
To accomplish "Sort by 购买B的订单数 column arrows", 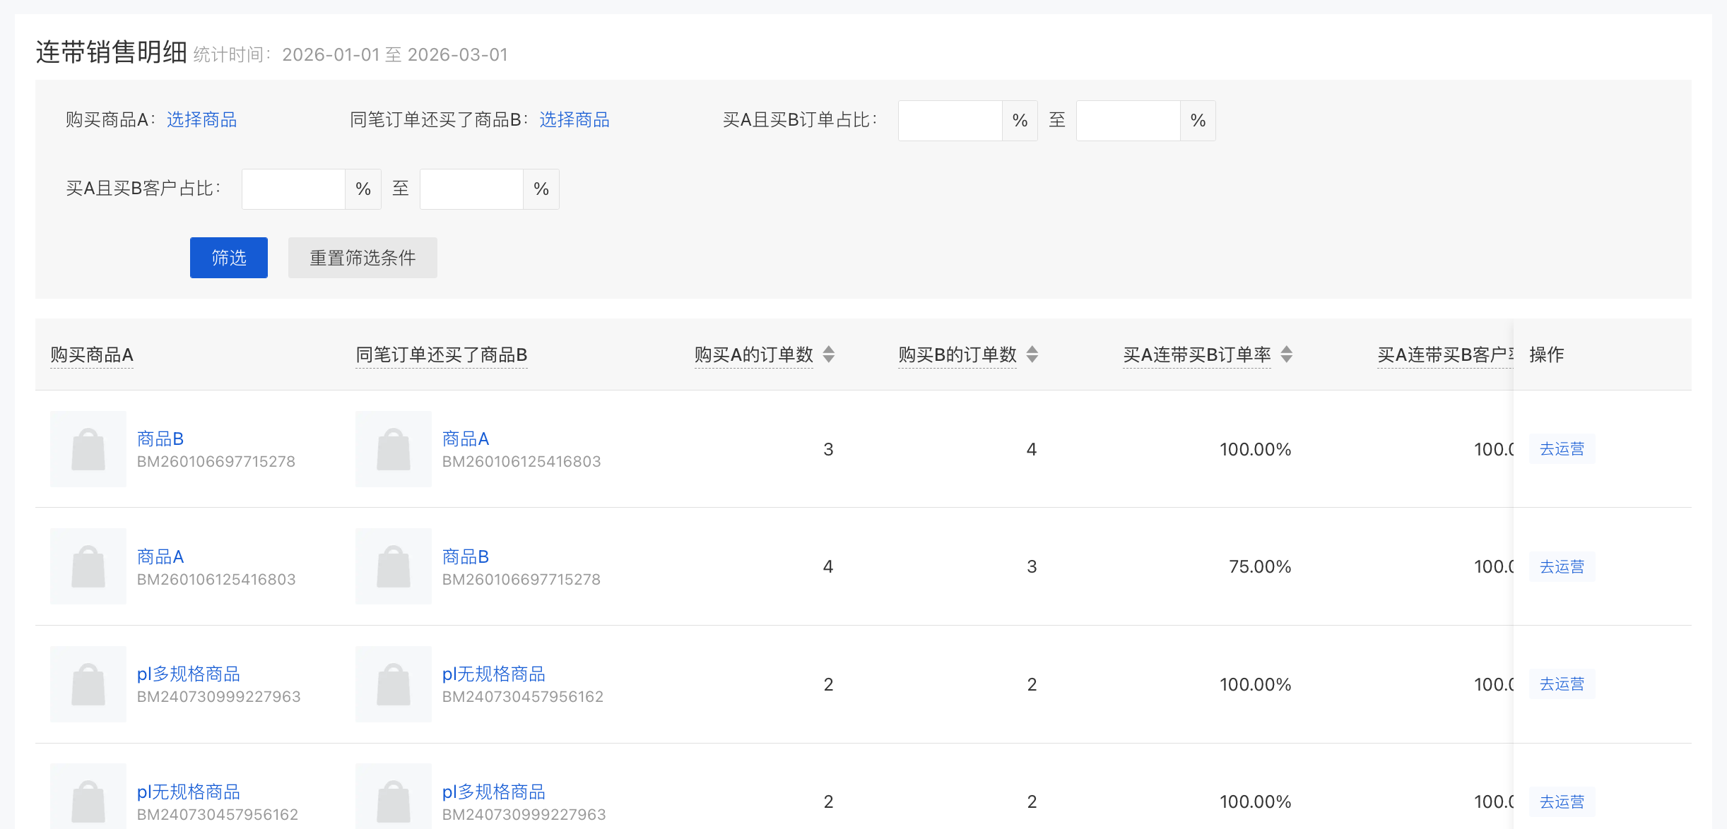I will click(1032, 354).
